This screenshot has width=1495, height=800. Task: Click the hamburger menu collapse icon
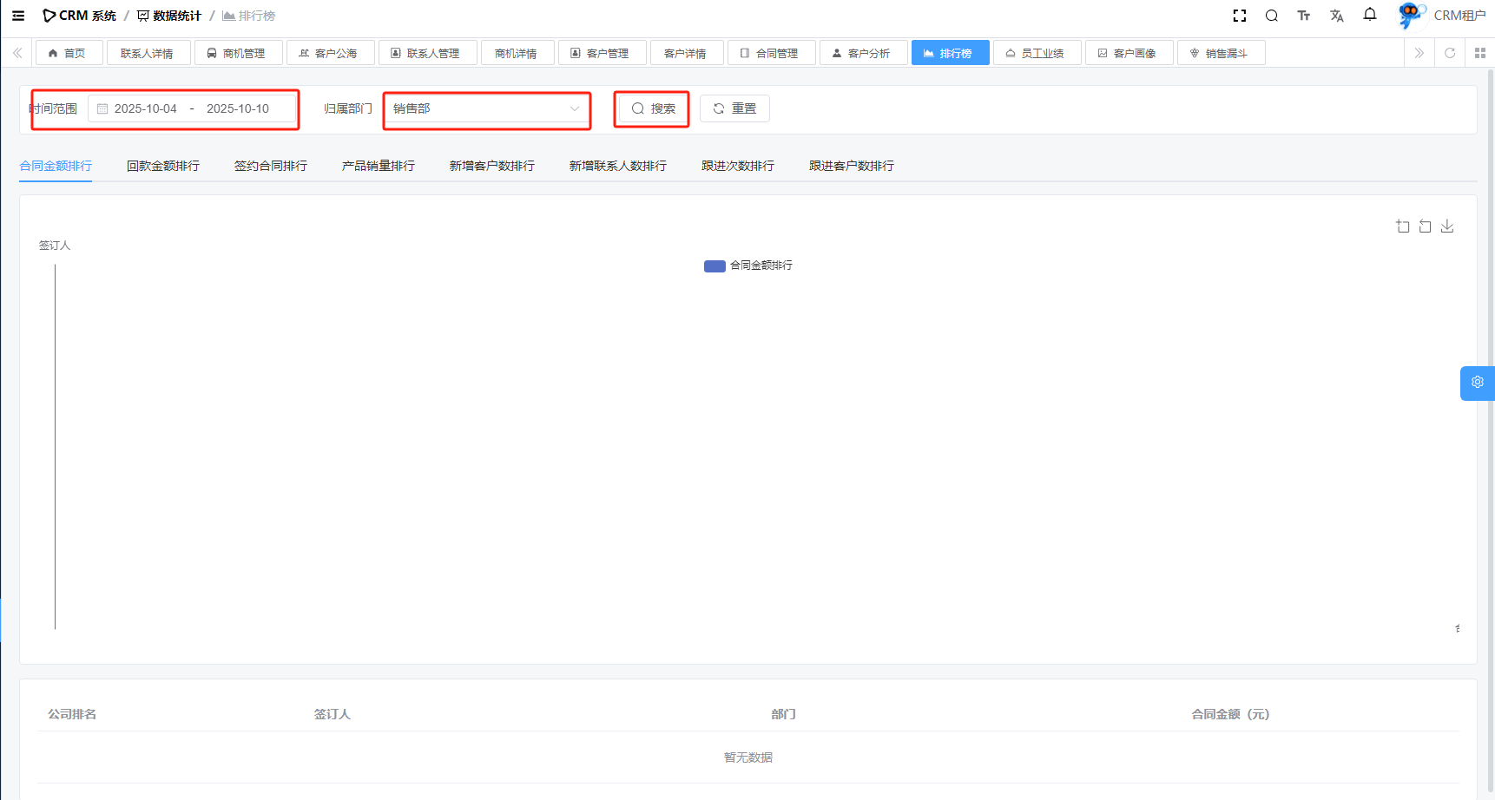pos(18,16)
